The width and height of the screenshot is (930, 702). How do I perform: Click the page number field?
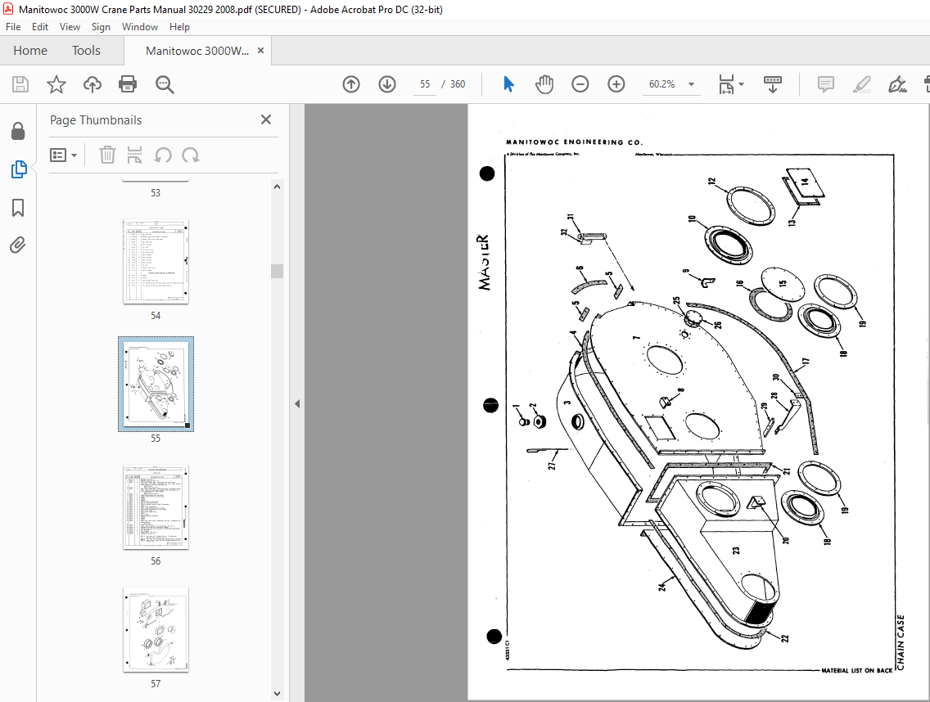pyautogui.click(x=425, y=84)
